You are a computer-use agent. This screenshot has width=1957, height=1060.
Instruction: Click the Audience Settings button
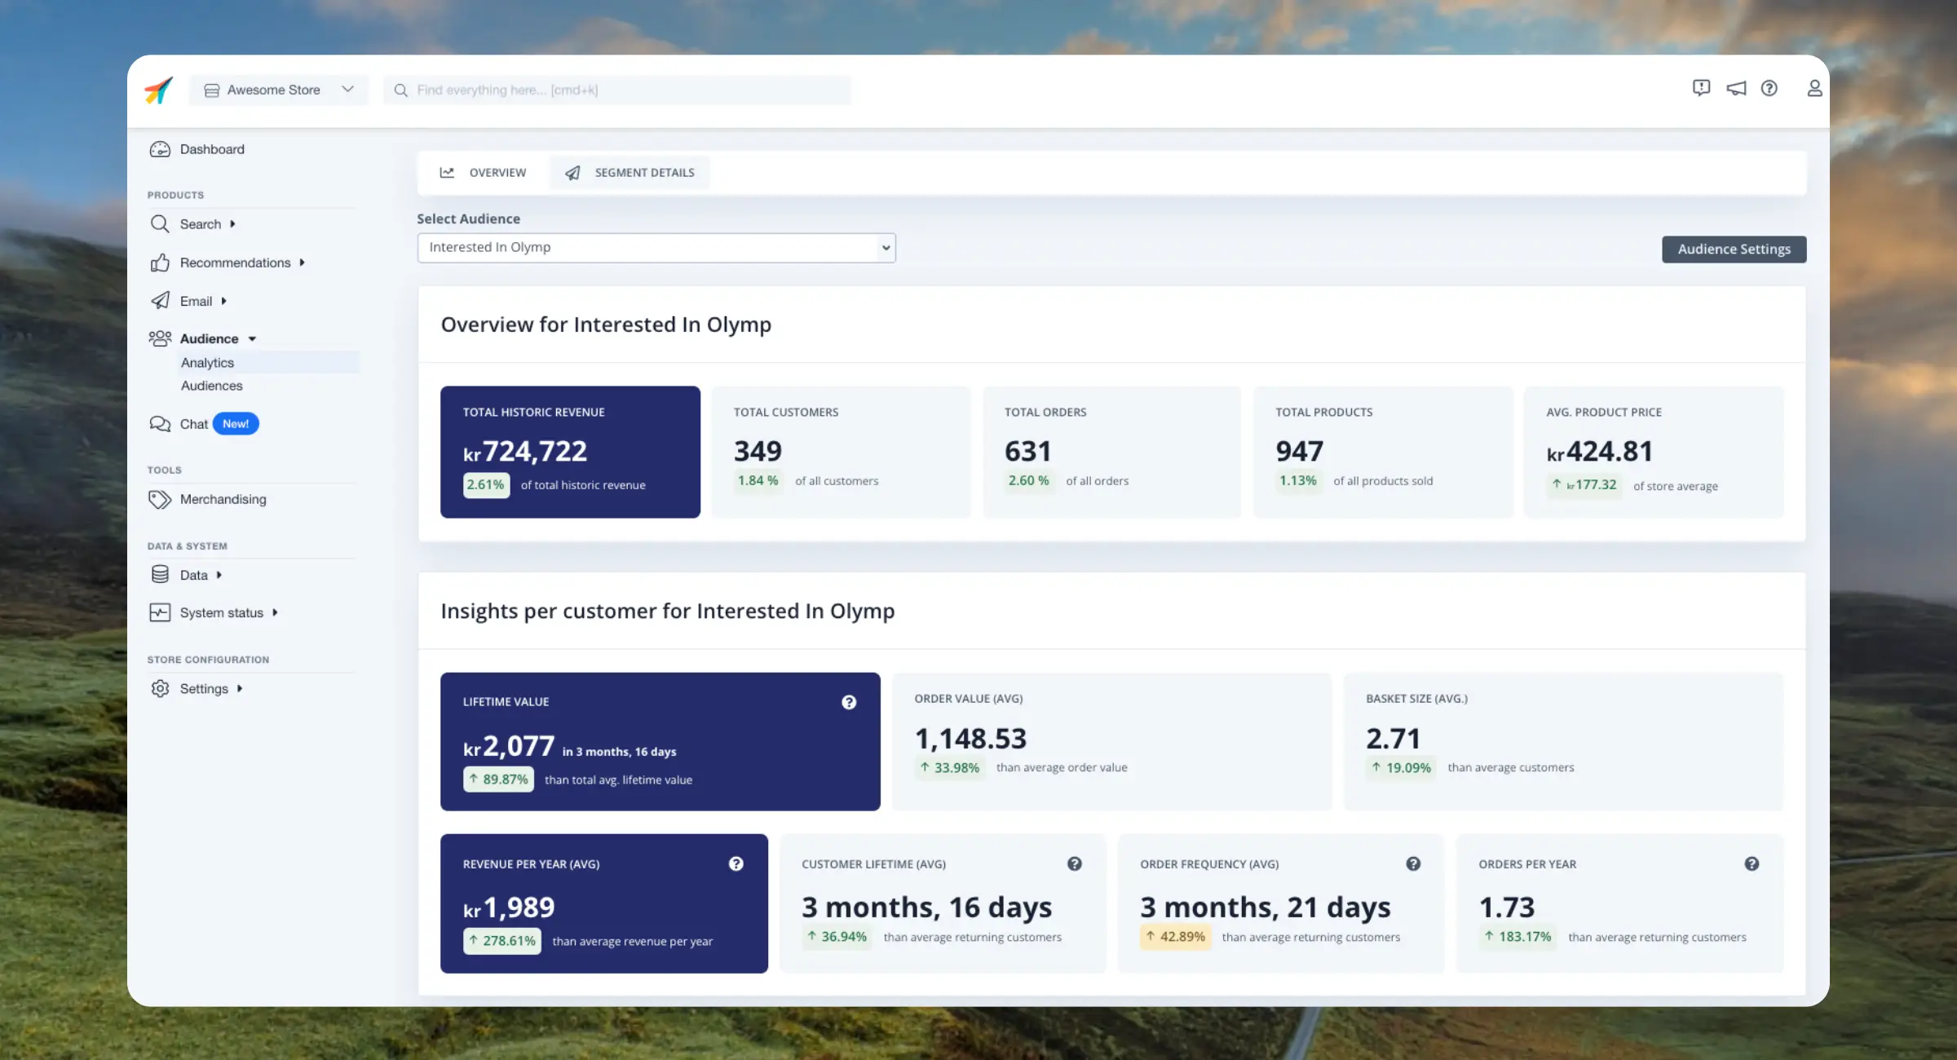click(x=1734, y=250)
